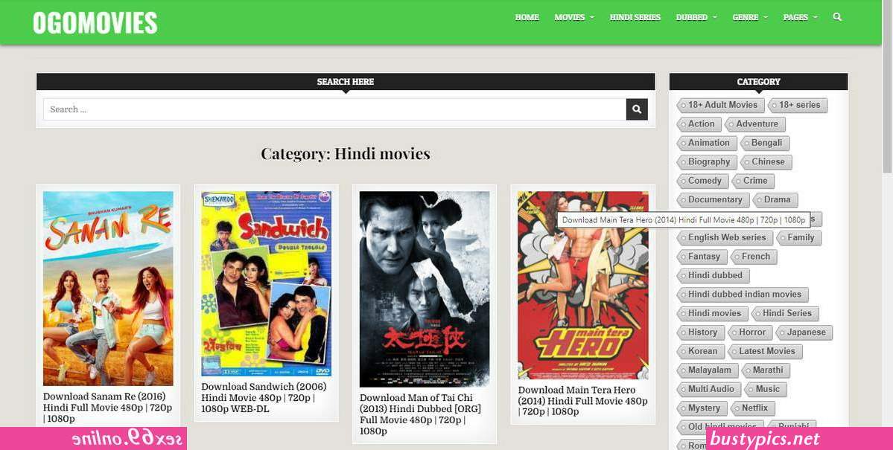Go to the HOME menu item
893x450 pixels.
527,17
